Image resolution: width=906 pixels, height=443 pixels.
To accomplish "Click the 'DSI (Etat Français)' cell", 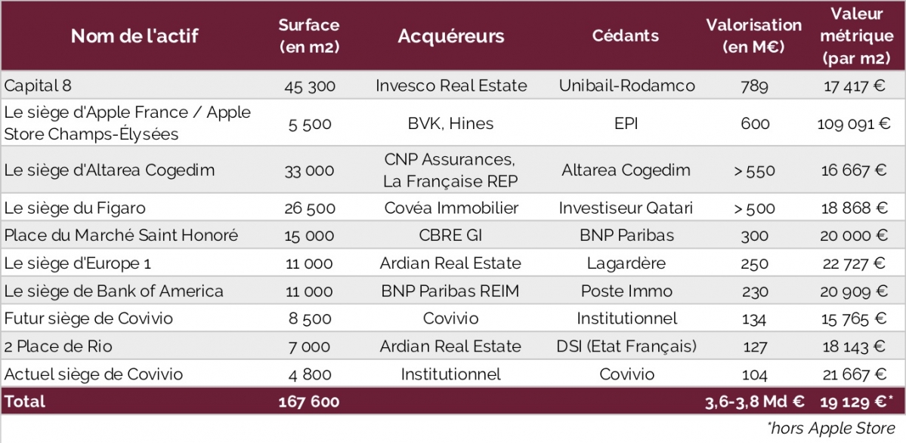I will 626,346.
